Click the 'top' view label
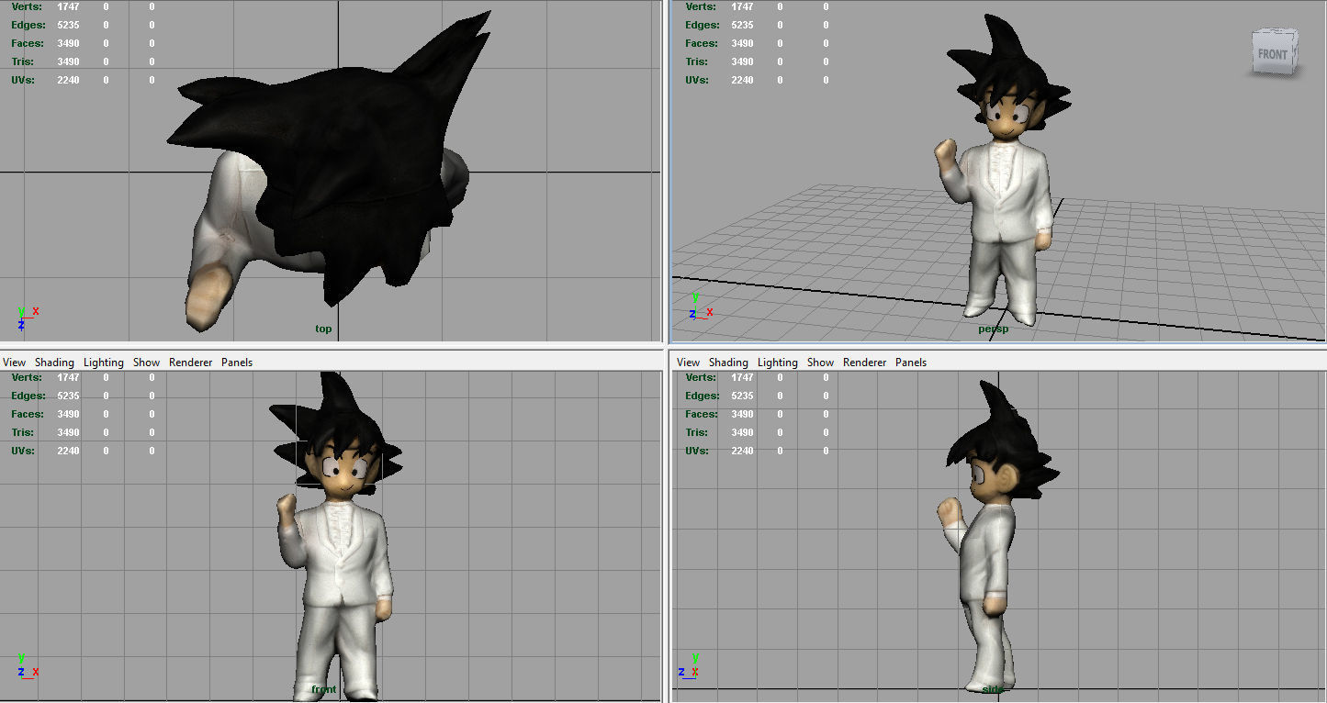Image resolution: width=1327 pixels, height=703 pixels. (323, 329)
